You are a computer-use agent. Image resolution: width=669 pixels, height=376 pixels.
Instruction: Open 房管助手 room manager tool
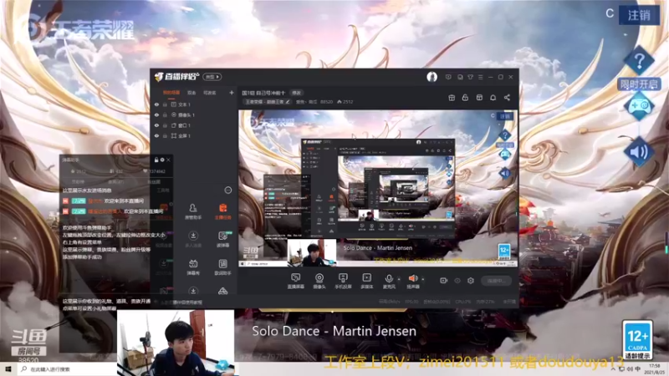(193, 211)
